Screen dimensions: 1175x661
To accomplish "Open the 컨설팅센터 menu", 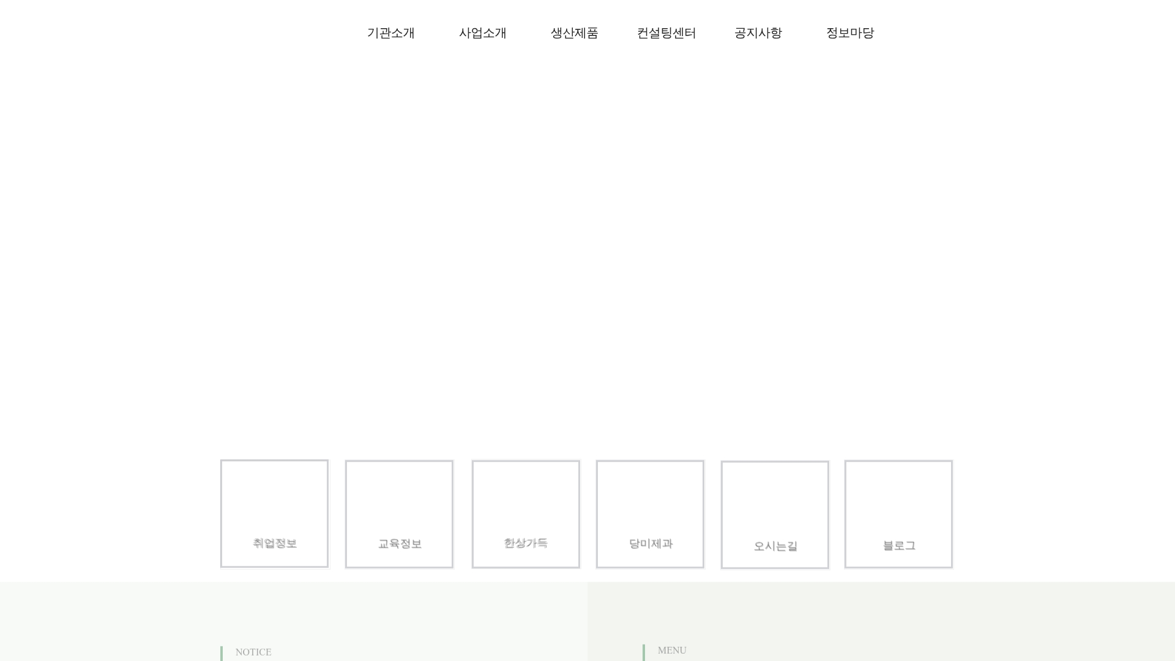I will pyautogui.click(x=666, y=33).
